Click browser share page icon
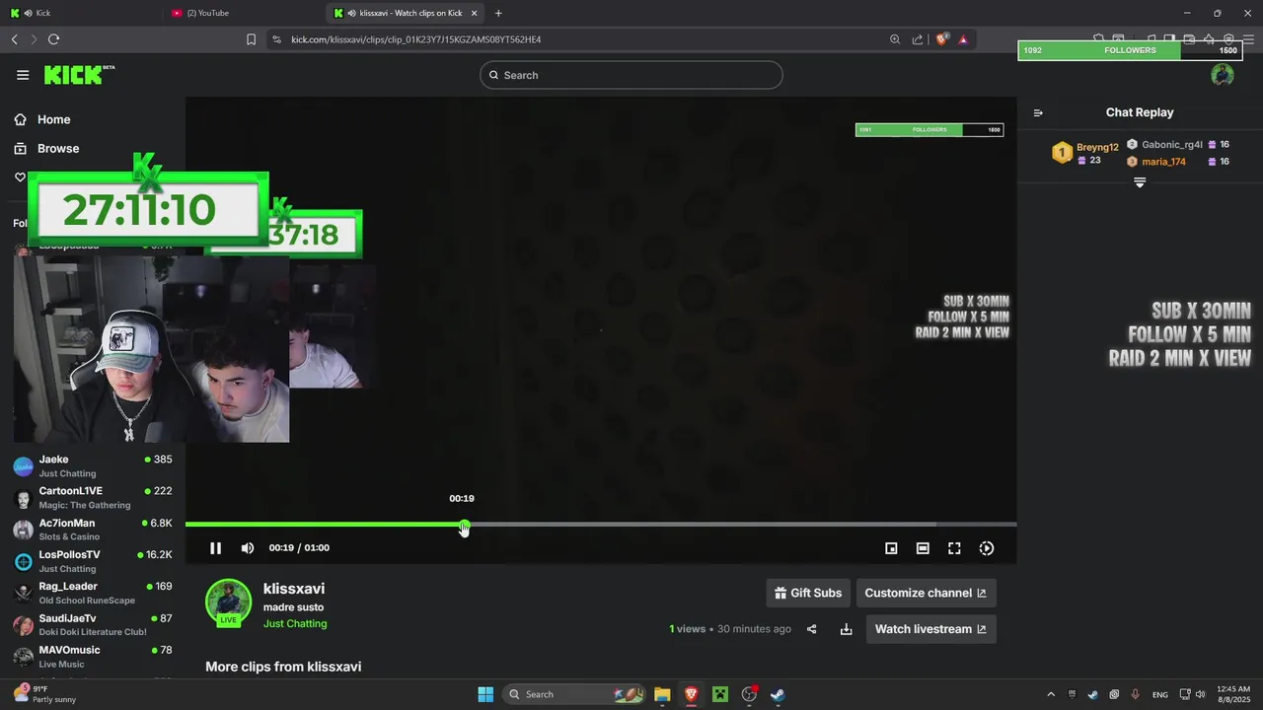 point(918,39)
